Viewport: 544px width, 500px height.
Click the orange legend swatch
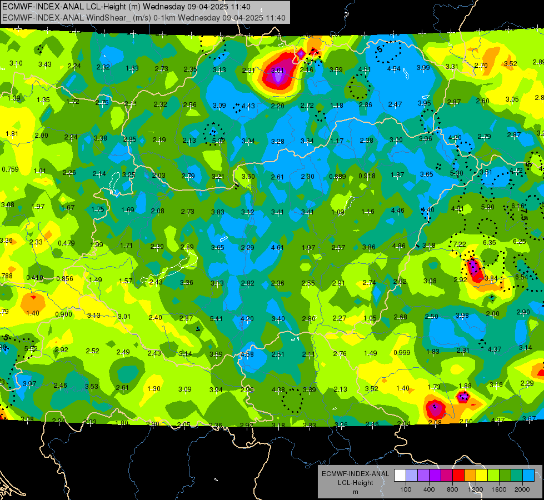pos(470,476)
